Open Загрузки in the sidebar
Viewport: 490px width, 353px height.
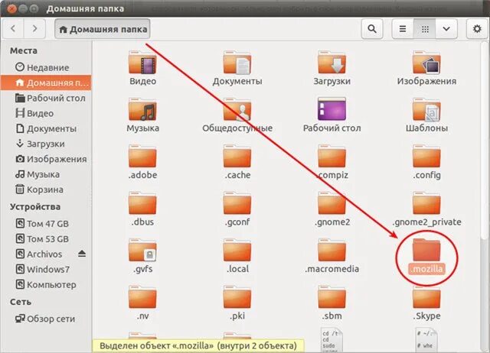tap(46, 144)
